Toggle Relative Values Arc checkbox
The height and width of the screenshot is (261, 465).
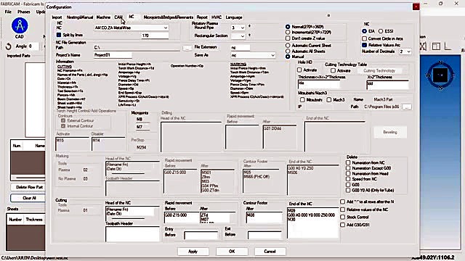coord(365,45)
